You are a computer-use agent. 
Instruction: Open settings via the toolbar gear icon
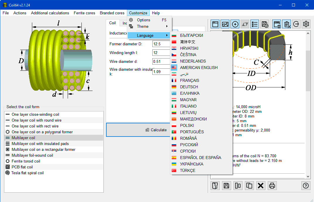click(306, 24)
